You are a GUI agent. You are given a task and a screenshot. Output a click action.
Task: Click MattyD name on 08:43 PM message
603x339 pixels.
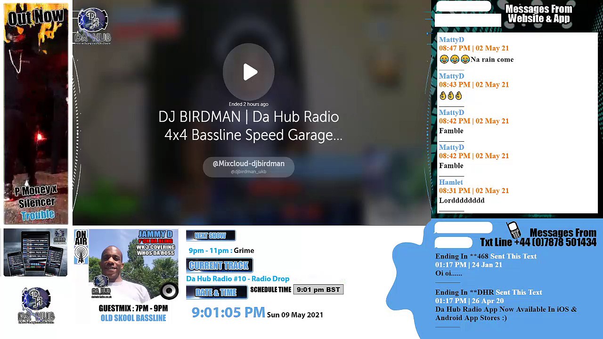(451, 76)
